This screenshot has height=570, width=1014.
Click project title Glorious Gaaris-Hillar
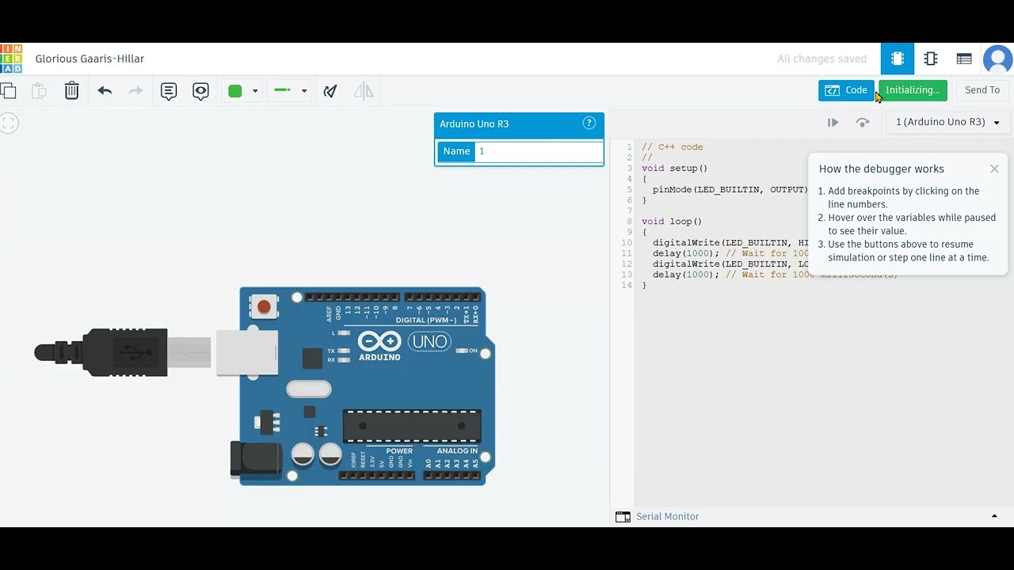pos(90,59)
